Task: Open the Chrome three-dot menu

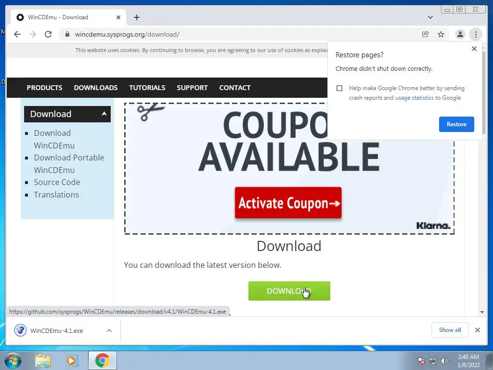Action: point(476,34)
